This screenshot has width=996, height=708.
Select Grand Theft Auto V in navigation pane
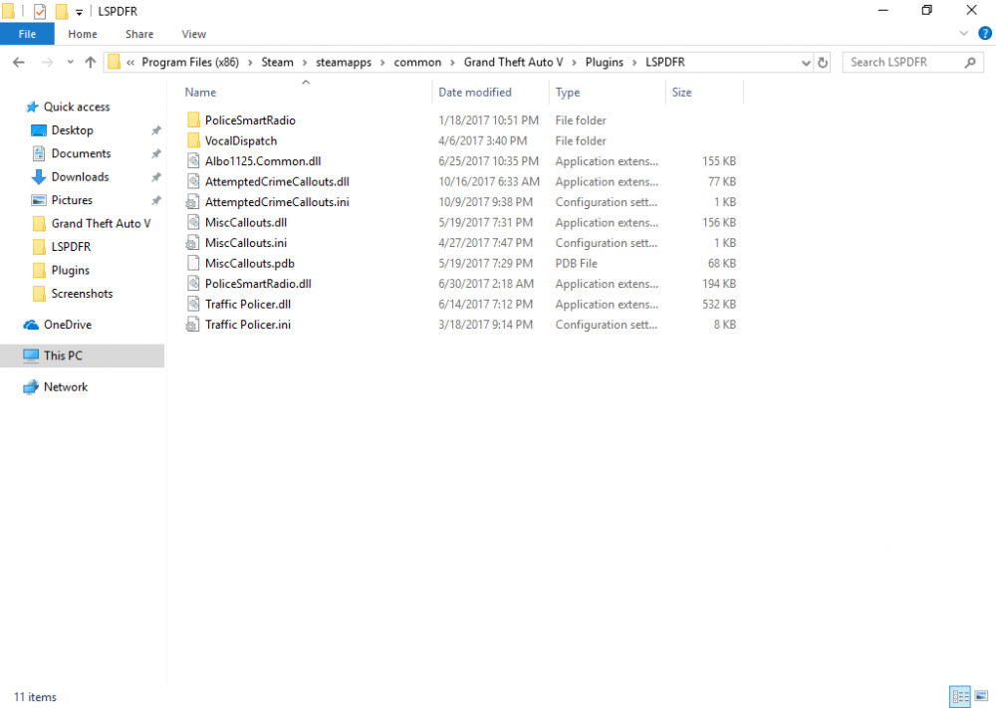coord(101,223)
